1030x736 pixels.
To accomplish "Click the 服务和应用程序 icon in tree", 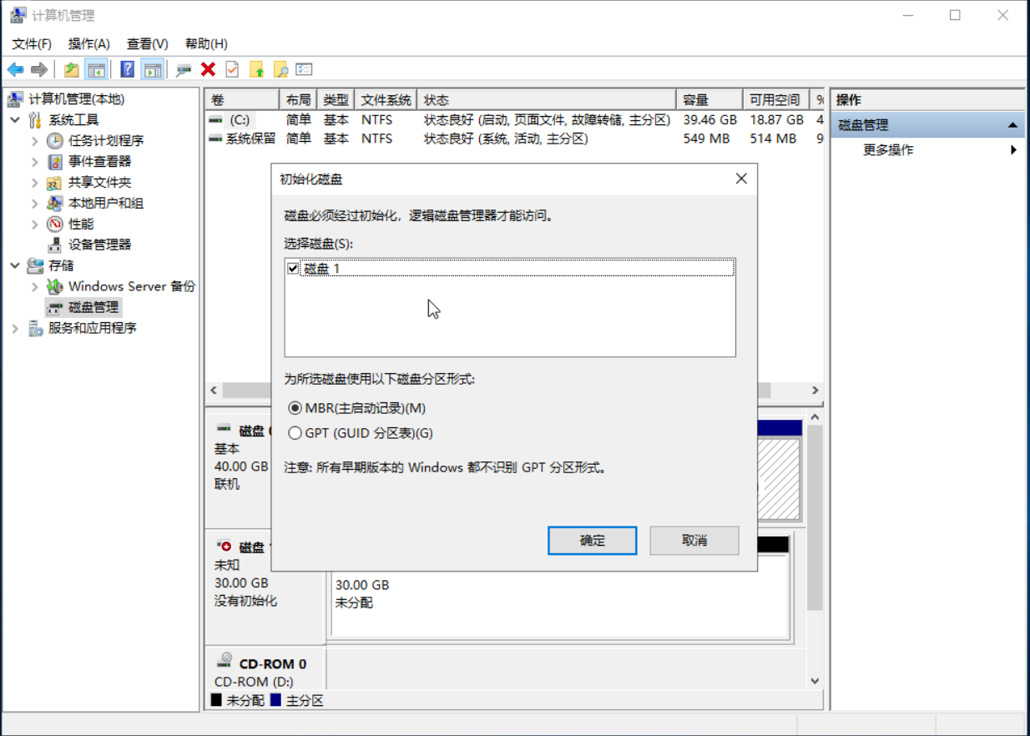I will coord(35,328).
